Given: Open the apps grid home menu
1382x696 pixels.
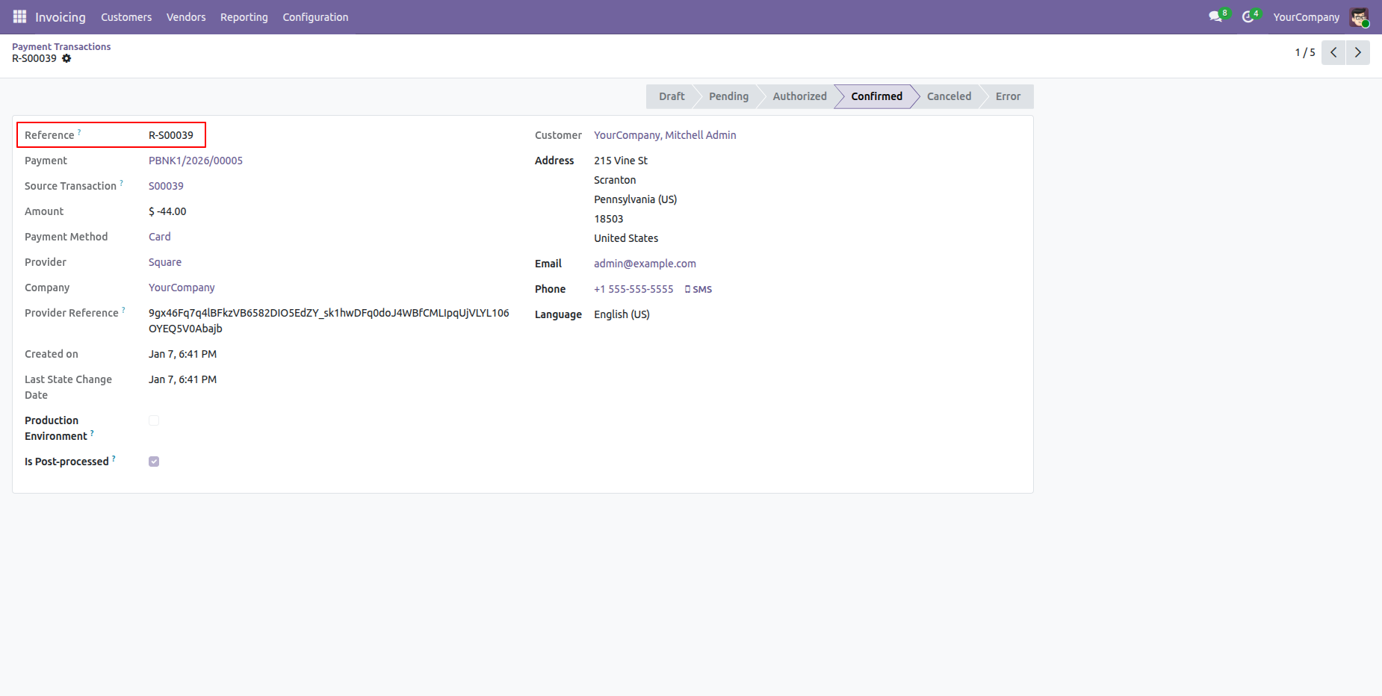Looking at the screenshot, I should (19, 16).
